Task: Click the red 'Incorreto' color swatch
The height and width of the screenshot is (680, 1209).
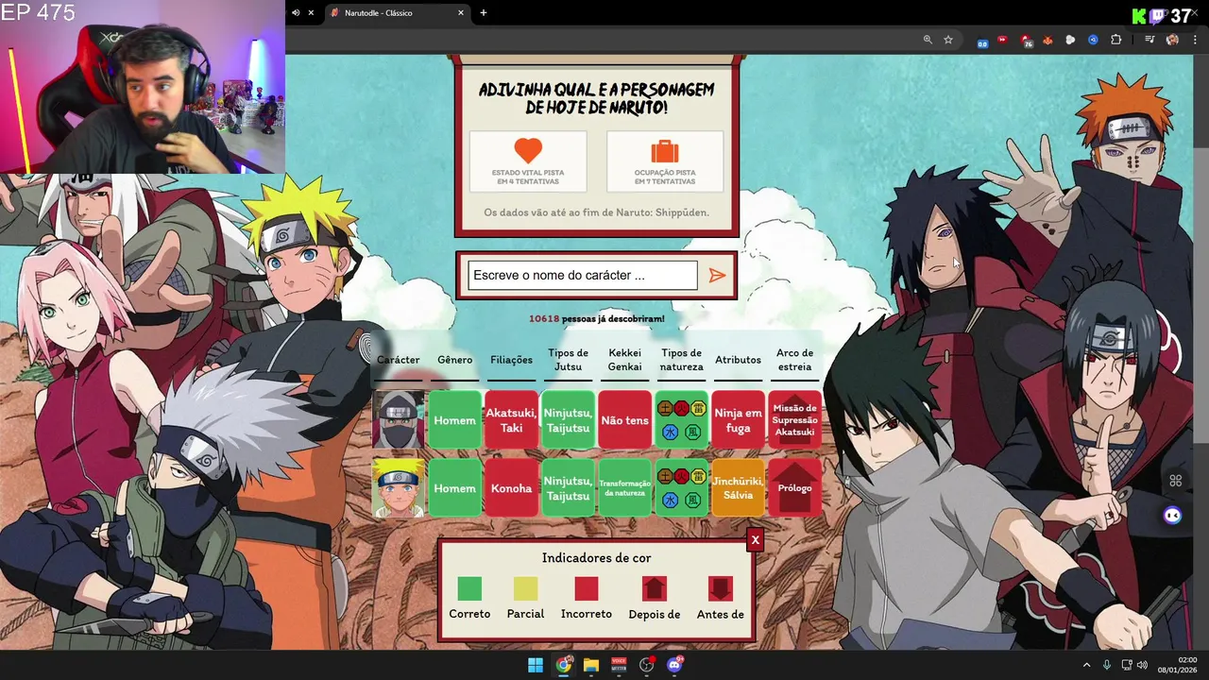Action: (x=587, y=588)
